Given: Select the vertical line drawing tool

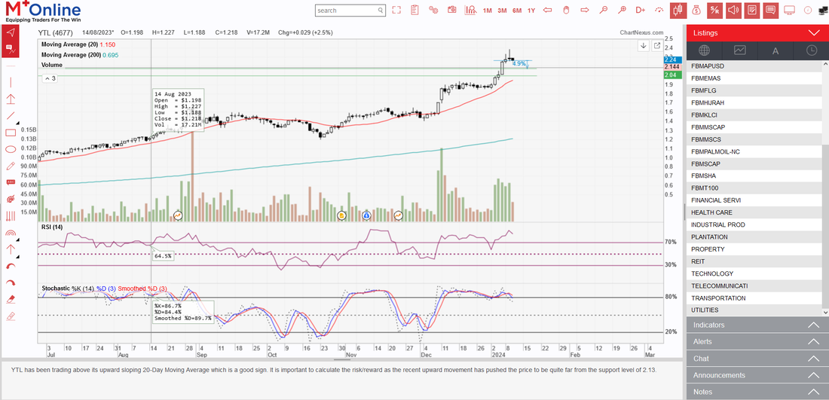Looking at the screenshot, I should click(x=10, y=82).
